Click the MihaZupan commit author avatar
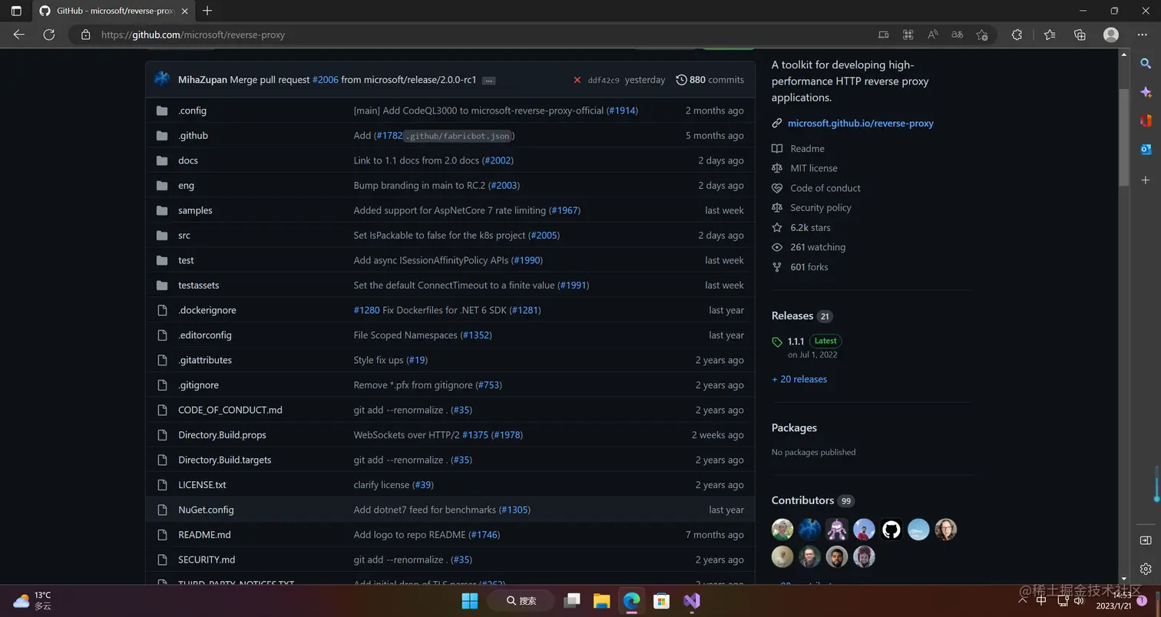The height and width of the screenshot is (617, 1161). tap(162, 79)
